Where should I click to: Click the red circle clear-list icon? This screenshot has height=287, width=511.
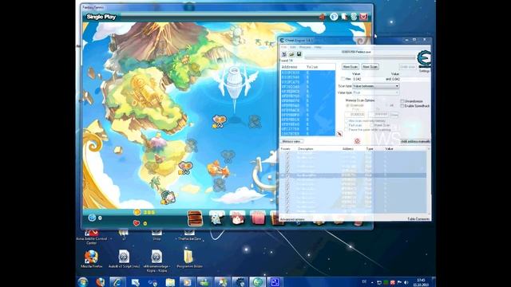(357, 141)
